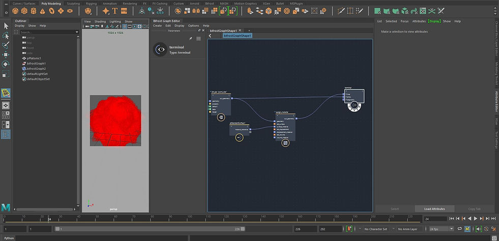Viewport: 499px width, 241px height.
Task: Select the assign_material node in graph
Action: 285,127
